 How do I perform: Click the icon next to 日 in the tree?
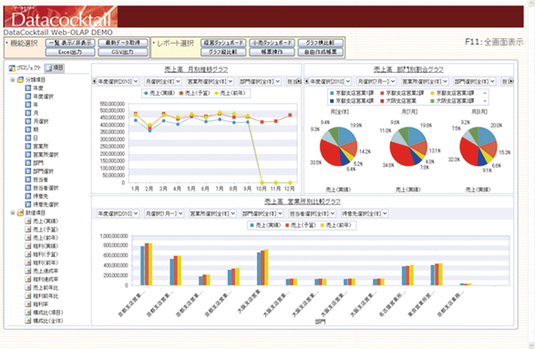tap(28, 138)
